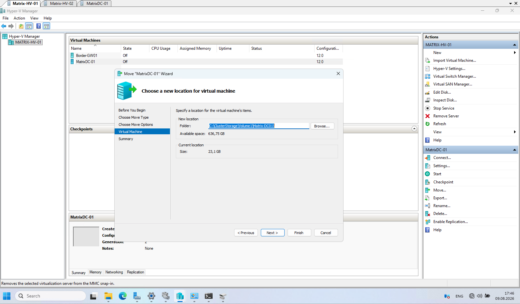Switch to the MatrixDC-01 session tab

(94, 4)
